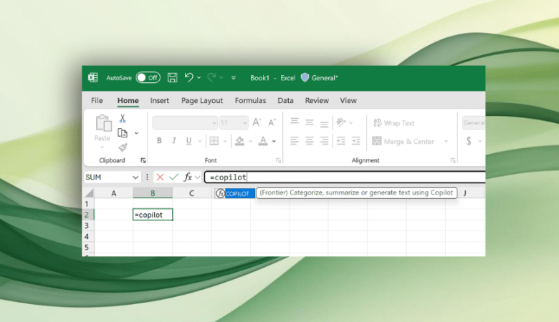Open the Borders dropdown arrow
The height and width of the screenshot is (322, 559).
pyautogui.click(x=225, y=141)
